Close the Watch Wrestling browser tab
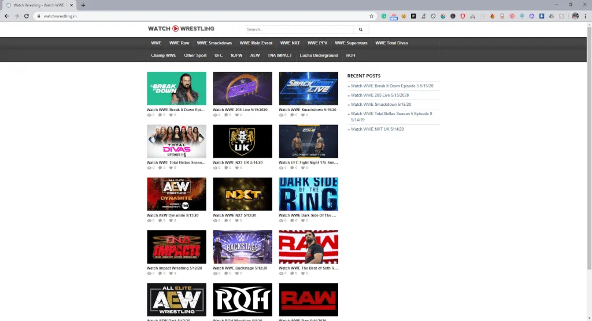This screenshot has width=592, height=321. tap(71, 5)
